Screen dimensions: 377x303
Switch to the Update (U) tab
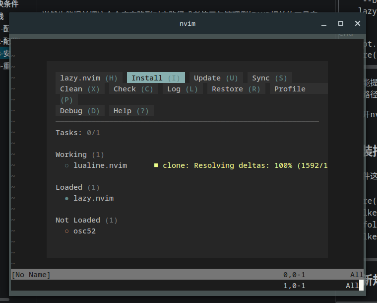pos(216,78)
